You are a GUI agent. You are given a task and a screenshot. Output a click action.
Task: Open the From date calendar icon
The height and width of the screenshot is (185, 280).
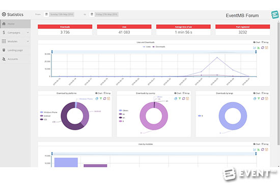tap(46, 14)
